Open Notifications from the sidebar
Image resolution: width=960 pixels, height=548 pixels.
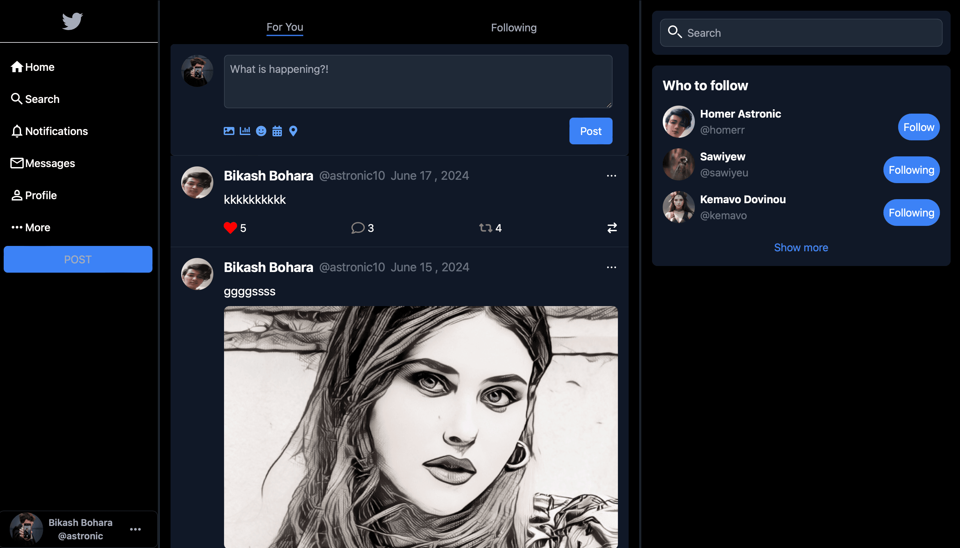click(49, 131)
